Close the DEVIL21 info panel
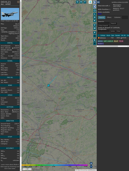The width and height of the screenshot is (129, 171). tap(18, 2)
